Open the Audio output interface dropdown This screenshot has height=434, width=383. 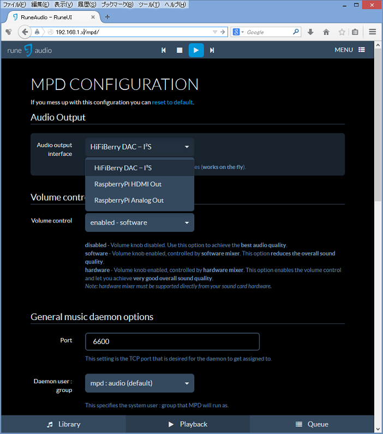point(140,147)
